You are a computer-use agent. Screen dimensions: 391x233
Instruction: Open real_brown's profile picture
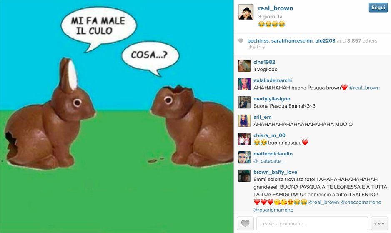[246, 12]
